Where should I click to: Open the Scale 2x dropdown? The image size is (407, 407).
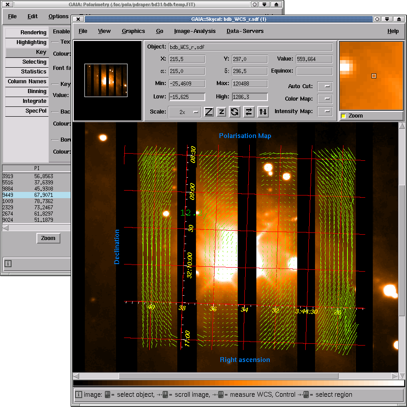[184, 112]
